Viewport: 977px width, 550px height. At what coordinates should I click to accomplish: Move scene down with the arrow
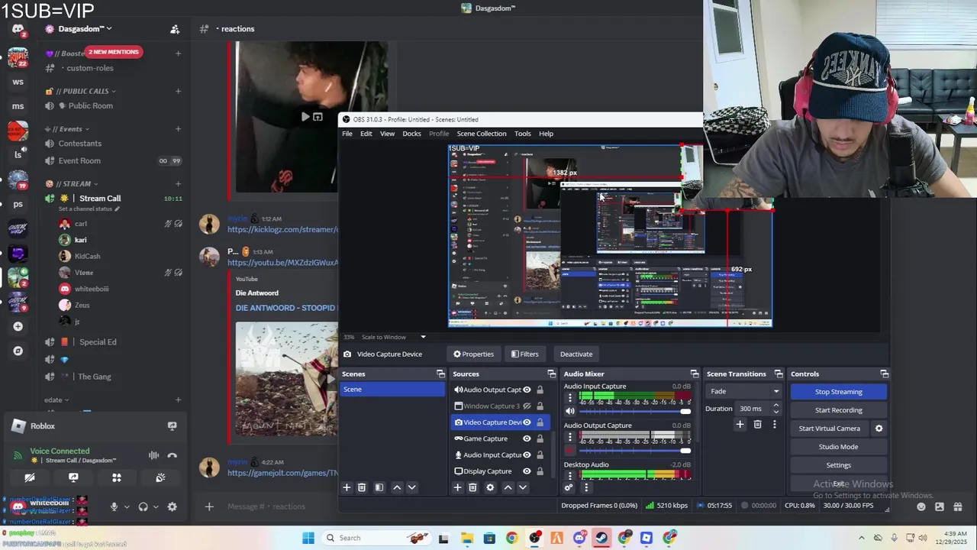pos(411,487)
